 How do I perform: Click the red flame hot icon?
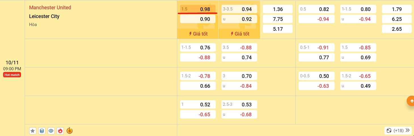pos(60,131)
